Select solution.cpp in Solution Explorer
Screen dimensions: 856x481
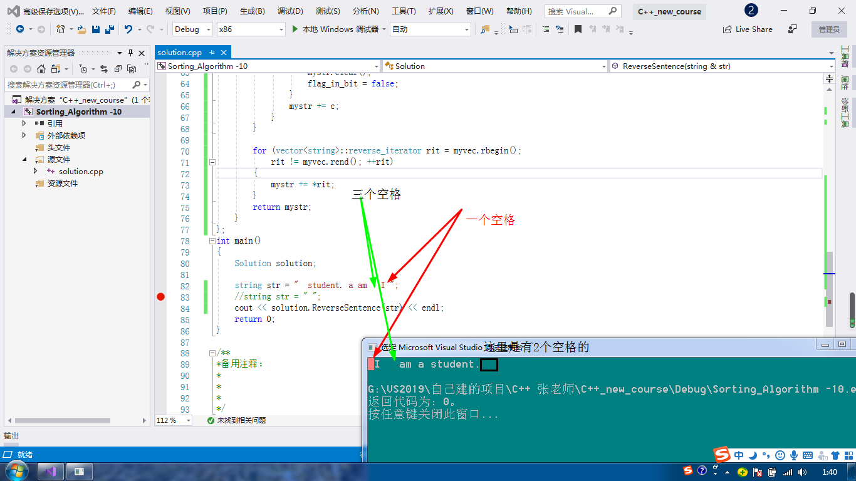(x=81, y=171)
